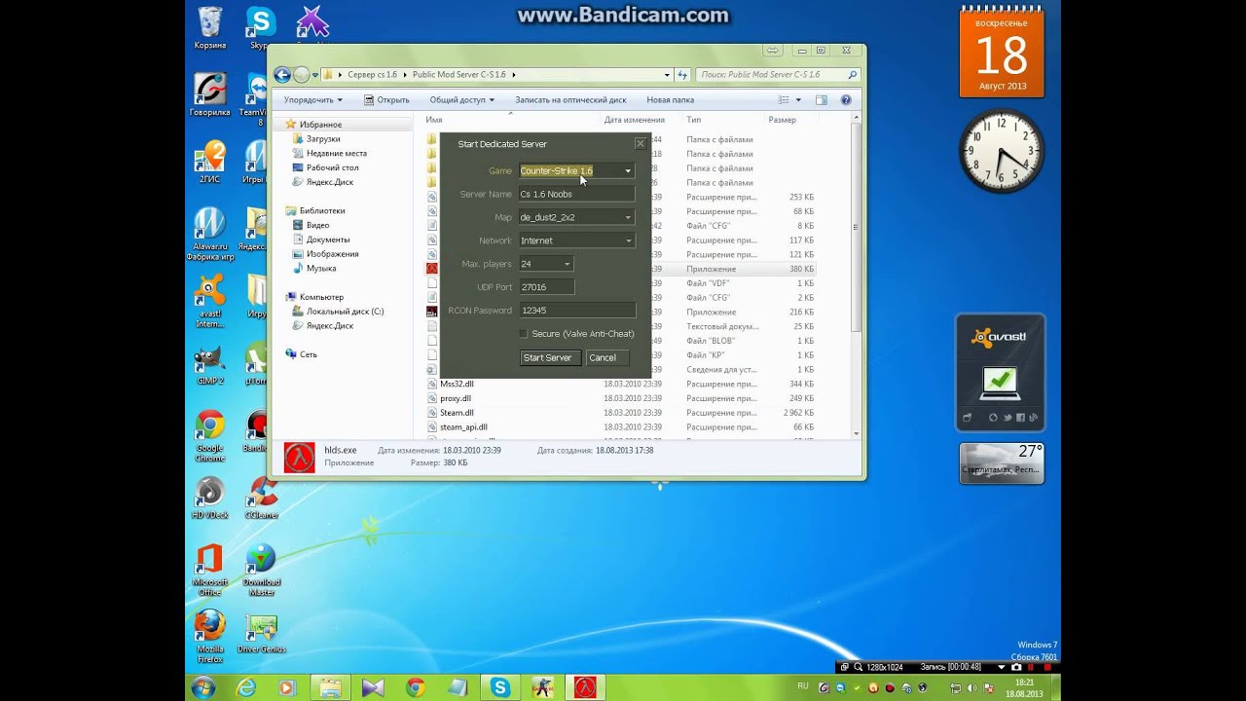This screenshot has width=1246, height=701.
Task: Open the Общий доступ menu
Action: pos(462,99)
